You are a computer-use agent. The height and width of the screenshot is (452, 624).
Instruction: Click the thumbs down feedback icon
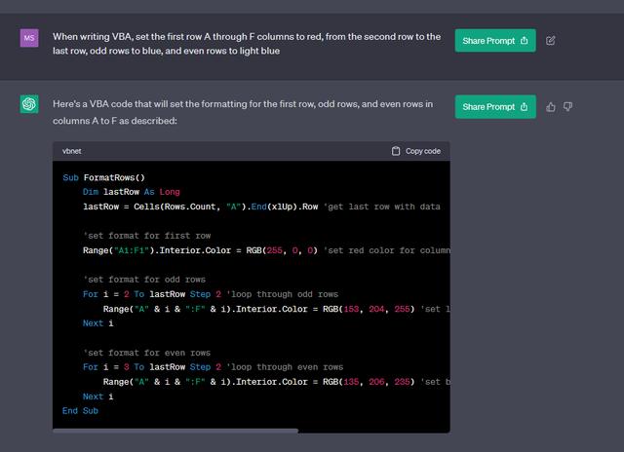pos(567,106)
